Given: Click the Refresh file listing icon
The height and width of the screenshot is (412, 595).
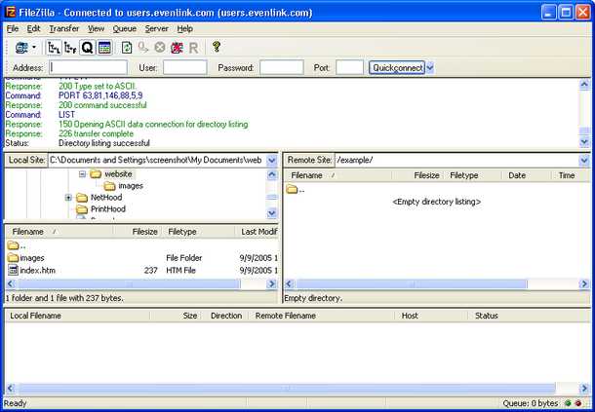Looking at the screenshot, I should pyautogui.click(x=127, y=48).
